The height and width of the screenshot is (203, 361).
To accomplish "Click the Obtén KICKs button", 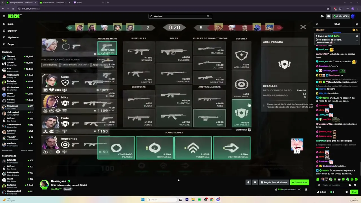I will 341,16.
